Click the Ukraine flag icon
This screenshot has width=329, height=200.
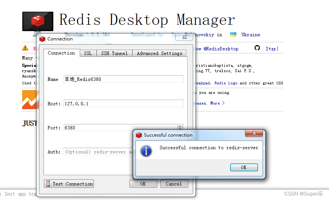233,35
